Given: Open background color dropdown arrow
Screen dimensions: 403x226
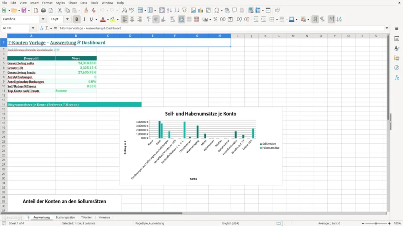Looking at the screenshot, I should (118, 20).
